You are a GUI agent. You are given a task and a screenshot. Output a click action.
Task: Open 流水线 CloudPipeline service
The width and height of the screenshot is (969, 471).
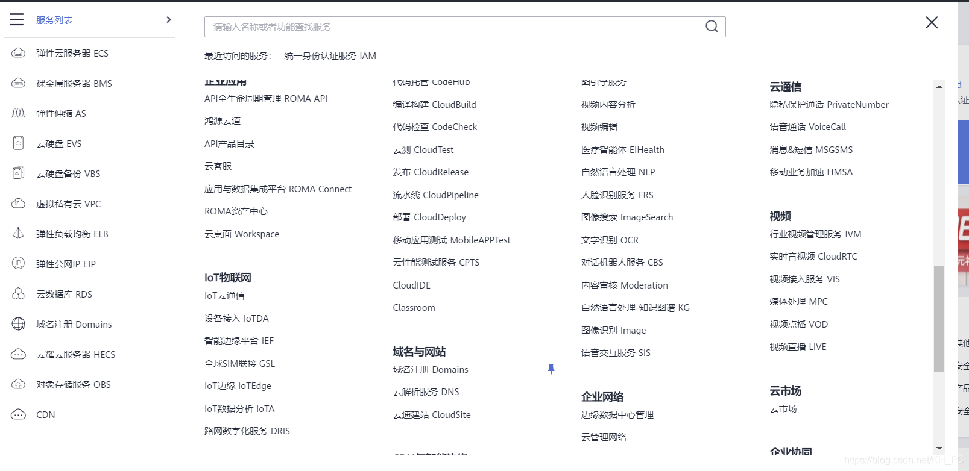pyautogui.click(x=435, y=195)
